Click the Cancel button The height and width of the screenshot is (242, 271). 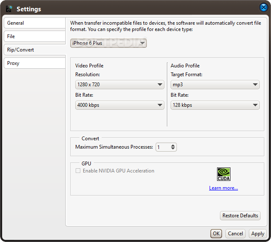coord(235,234)
